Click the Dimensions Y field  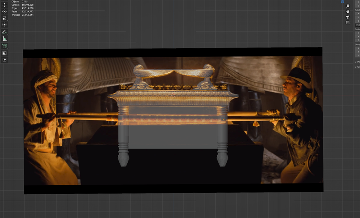[x=358, y=52]
